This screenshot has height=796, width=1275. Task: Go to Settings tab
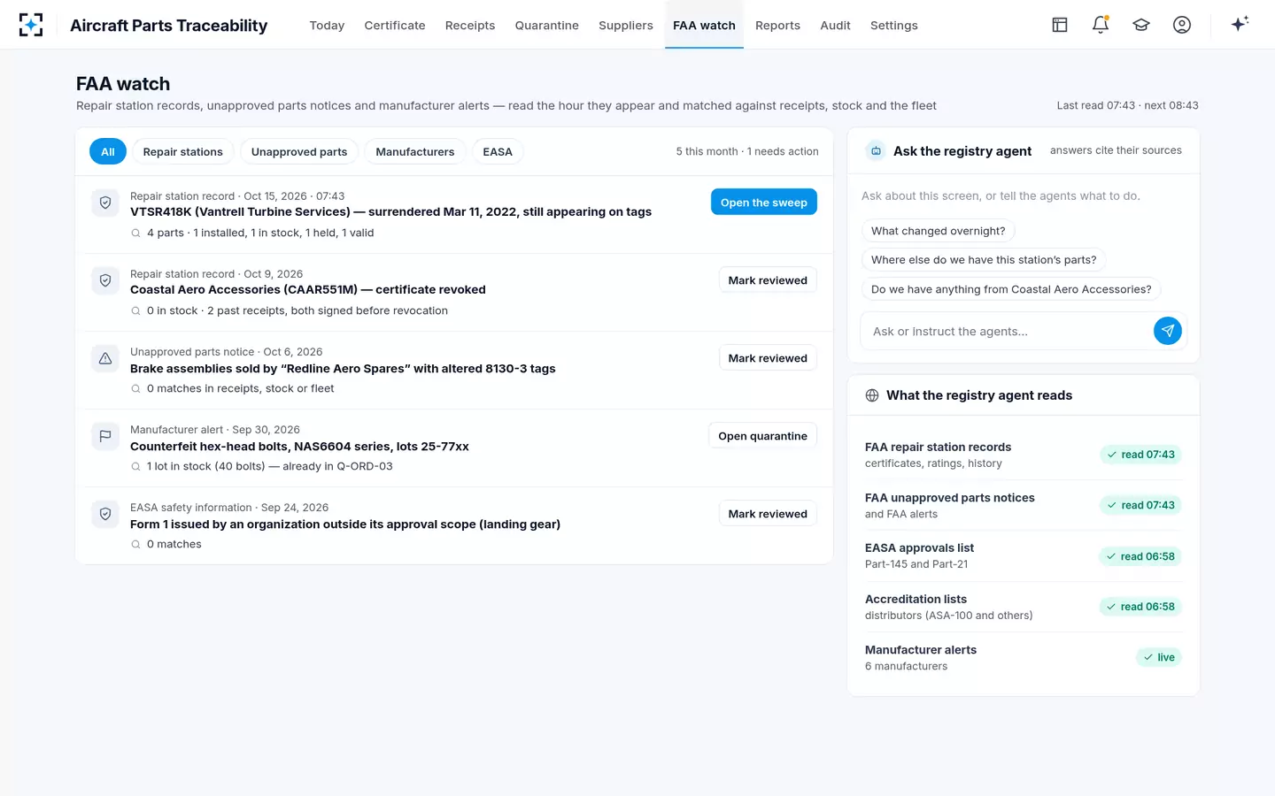pos(894,26)
